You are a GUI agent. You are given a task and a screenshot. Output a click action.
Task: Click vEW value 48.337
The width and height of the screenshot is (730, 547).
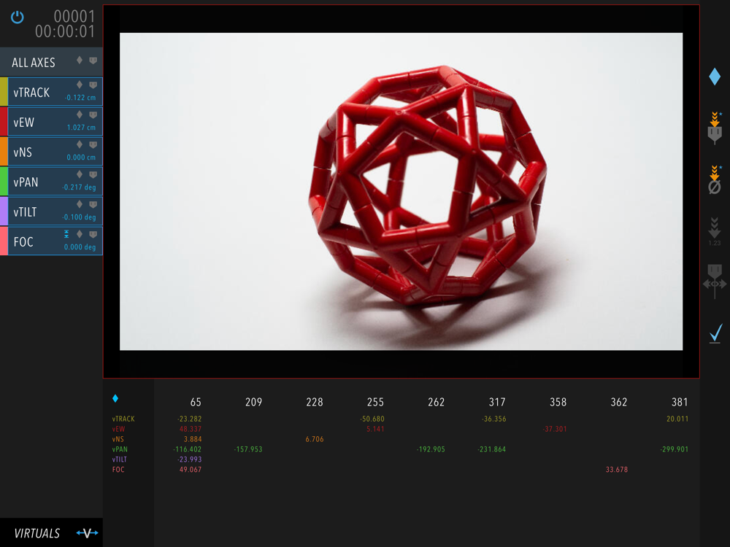(191, 429)
